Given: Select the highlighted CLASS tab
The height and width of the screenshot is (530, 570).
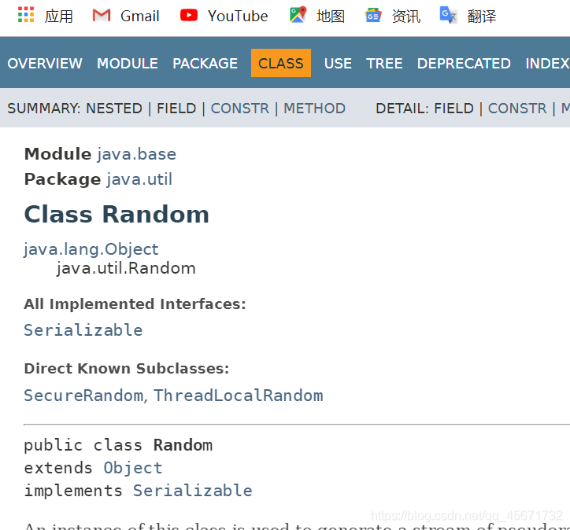Looking at the screenshot, I should [x=281, y=64].
